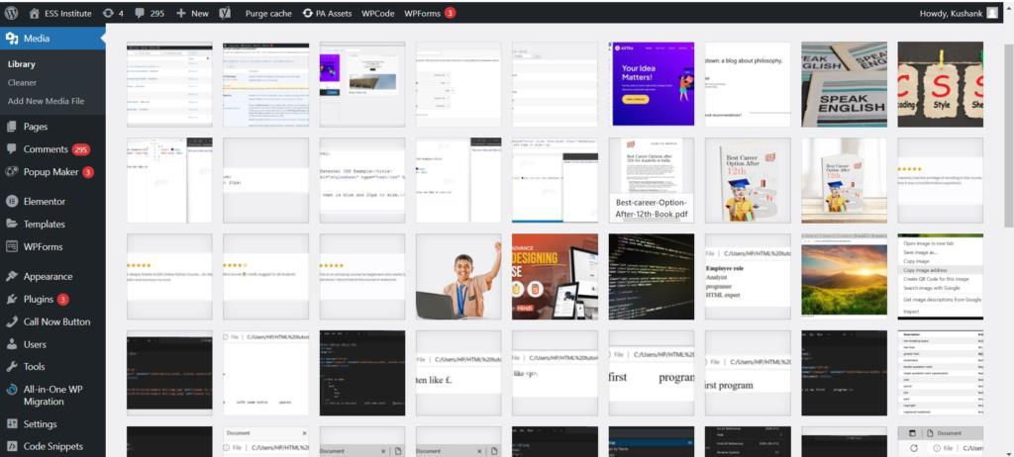Image resolution: width=1014 pixels, height=457 pixels.
Task: Select Best-career-Option-After-12th-Book.pdf item
Action: point(652,180)
